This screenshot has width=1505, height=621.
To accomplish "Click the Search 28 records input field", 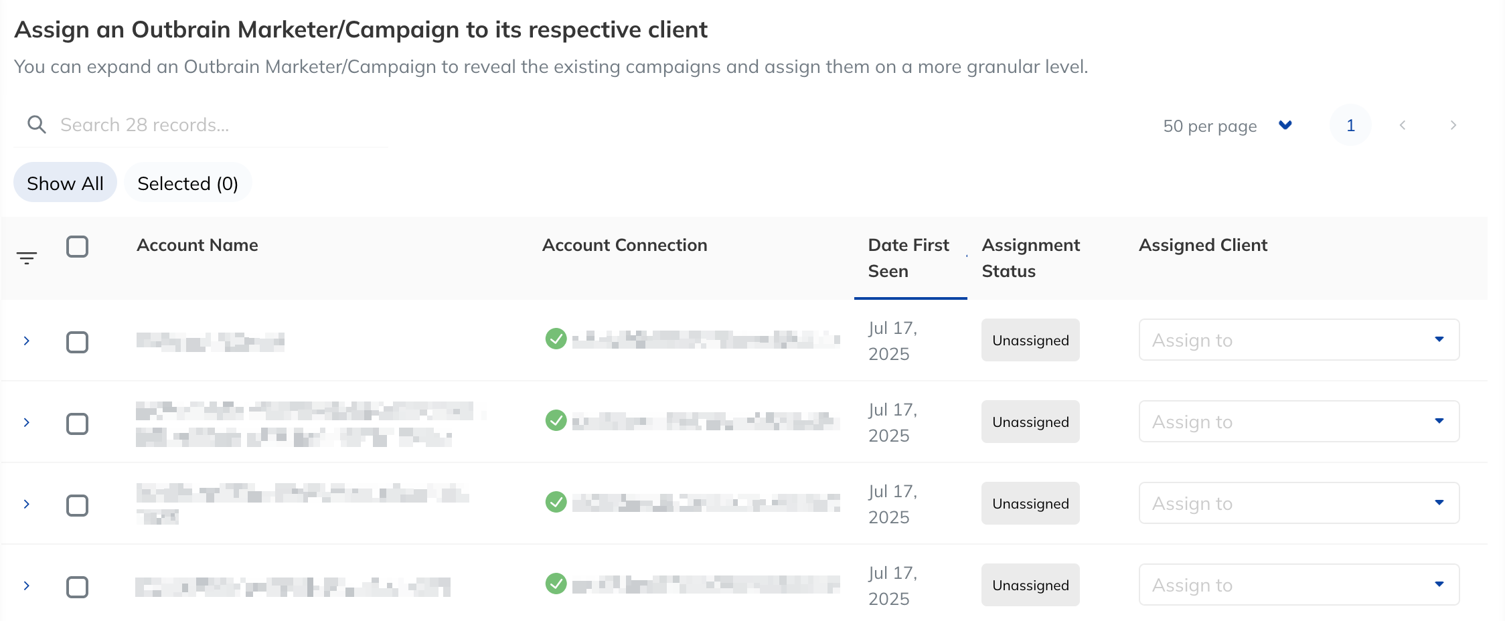I will click(201, 124).
